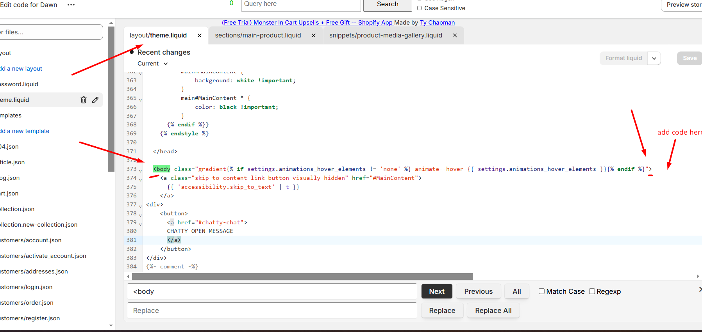
Task: Click the file list scrollbar down arrow
Action: pyautogui.click(x=111, y=325)
